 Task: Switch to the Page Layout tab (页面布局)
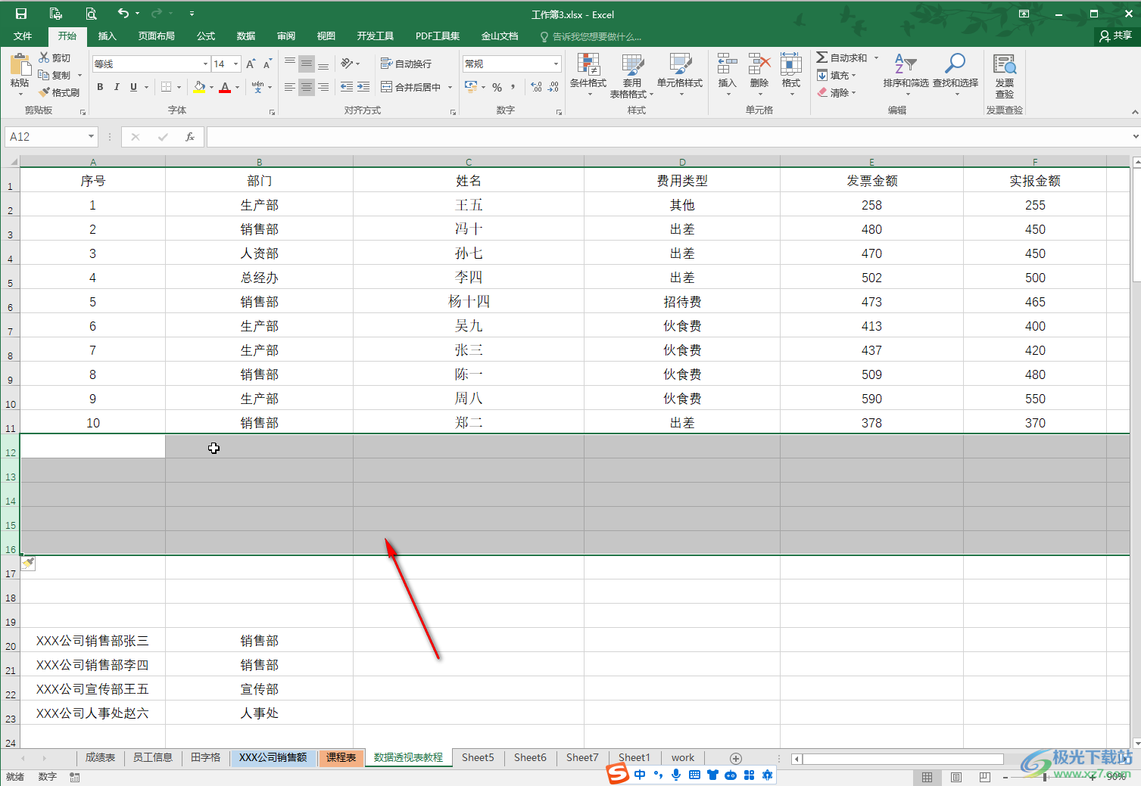click(157, 36)
